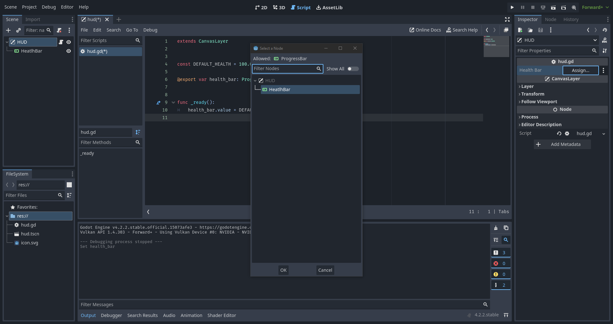Toggle warning messages filter in output

501,274
